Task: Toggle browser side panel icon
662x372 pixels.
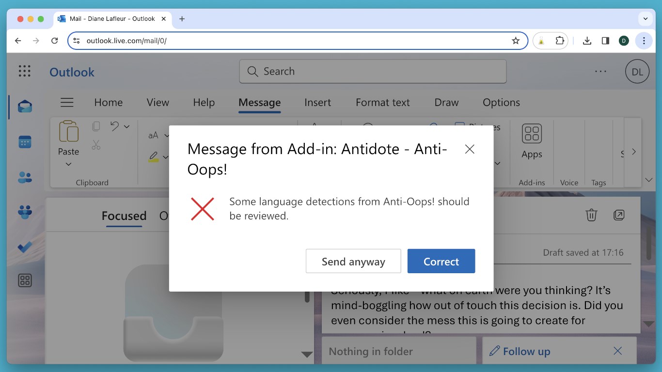Action: pos(605,41)
